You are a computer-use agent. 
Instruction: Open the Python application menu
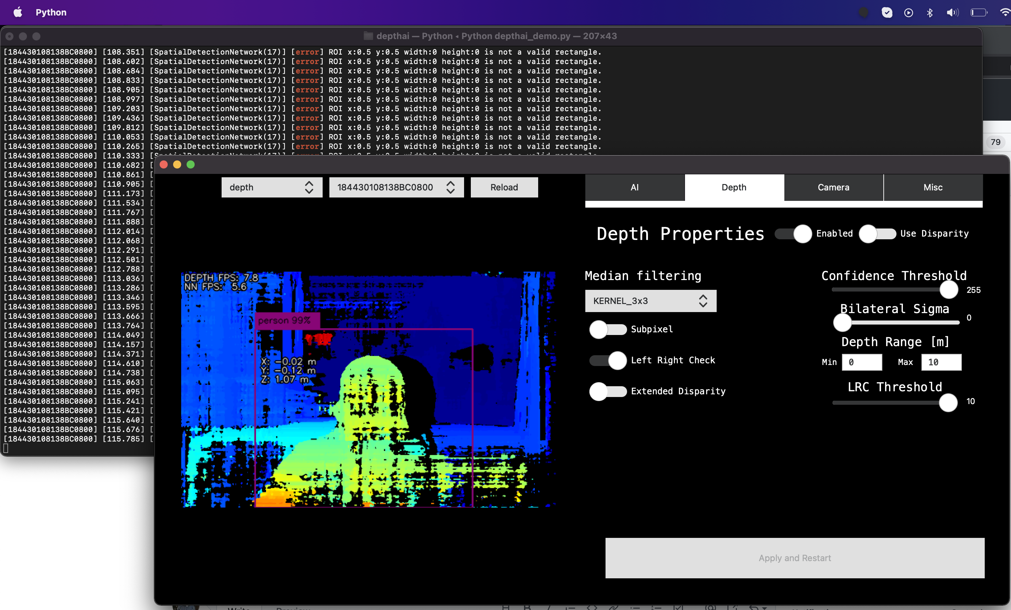51,12
